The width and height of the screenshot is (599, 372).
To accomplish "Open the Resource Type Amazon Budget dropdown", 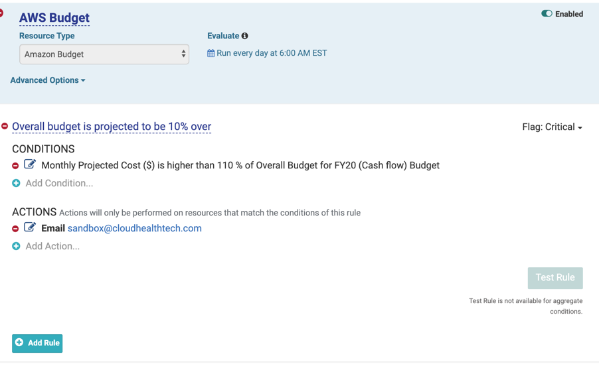I will pos(104,54).
